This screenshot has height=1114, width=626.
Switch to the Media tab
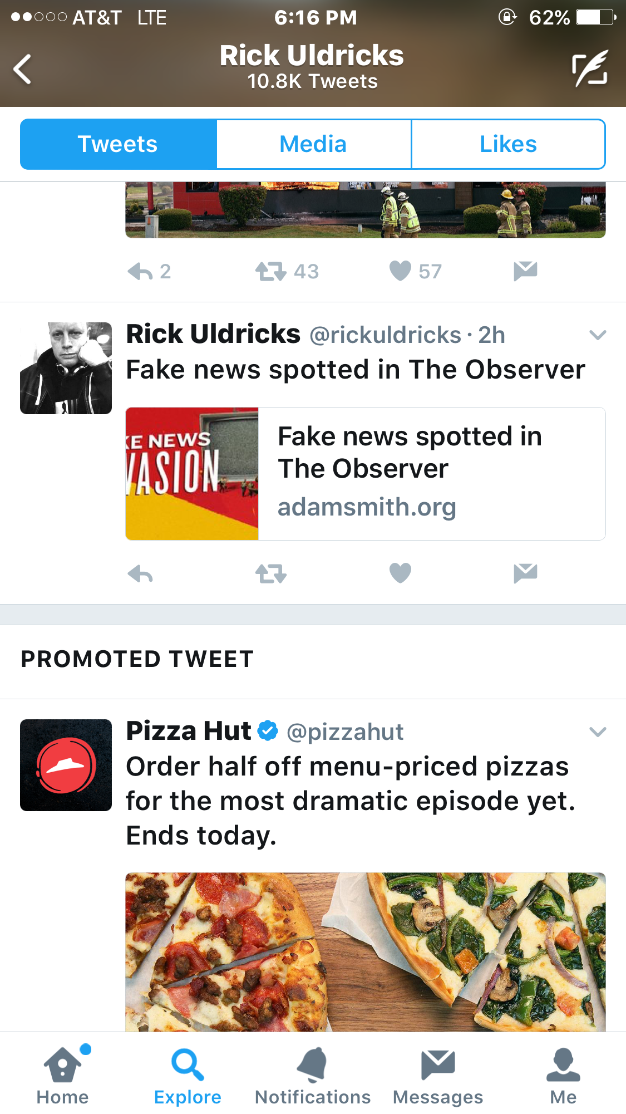click(x=313, y=144)
